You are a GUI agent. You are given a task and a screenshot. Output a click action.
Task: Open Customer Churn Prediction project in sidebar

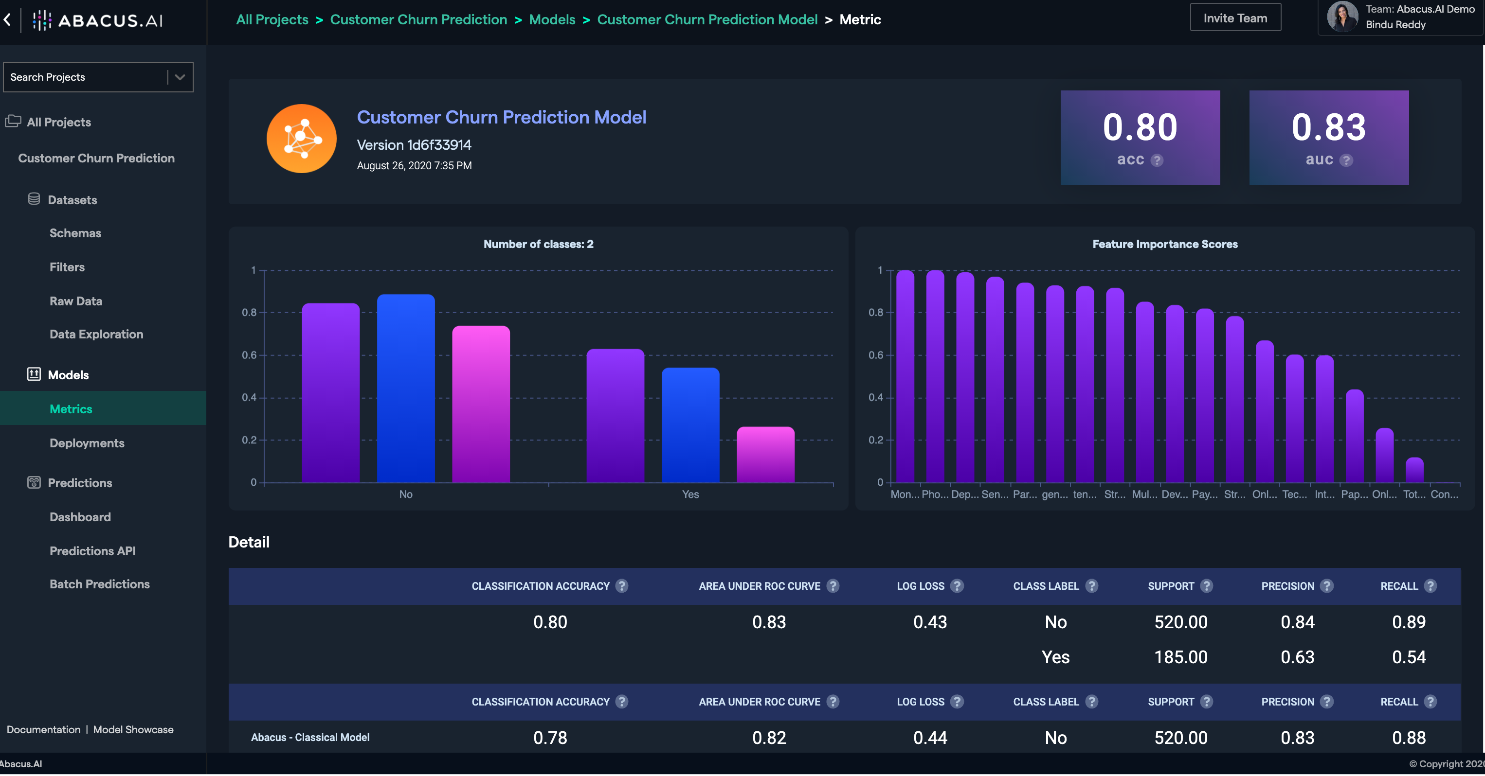tap(96, 159)
